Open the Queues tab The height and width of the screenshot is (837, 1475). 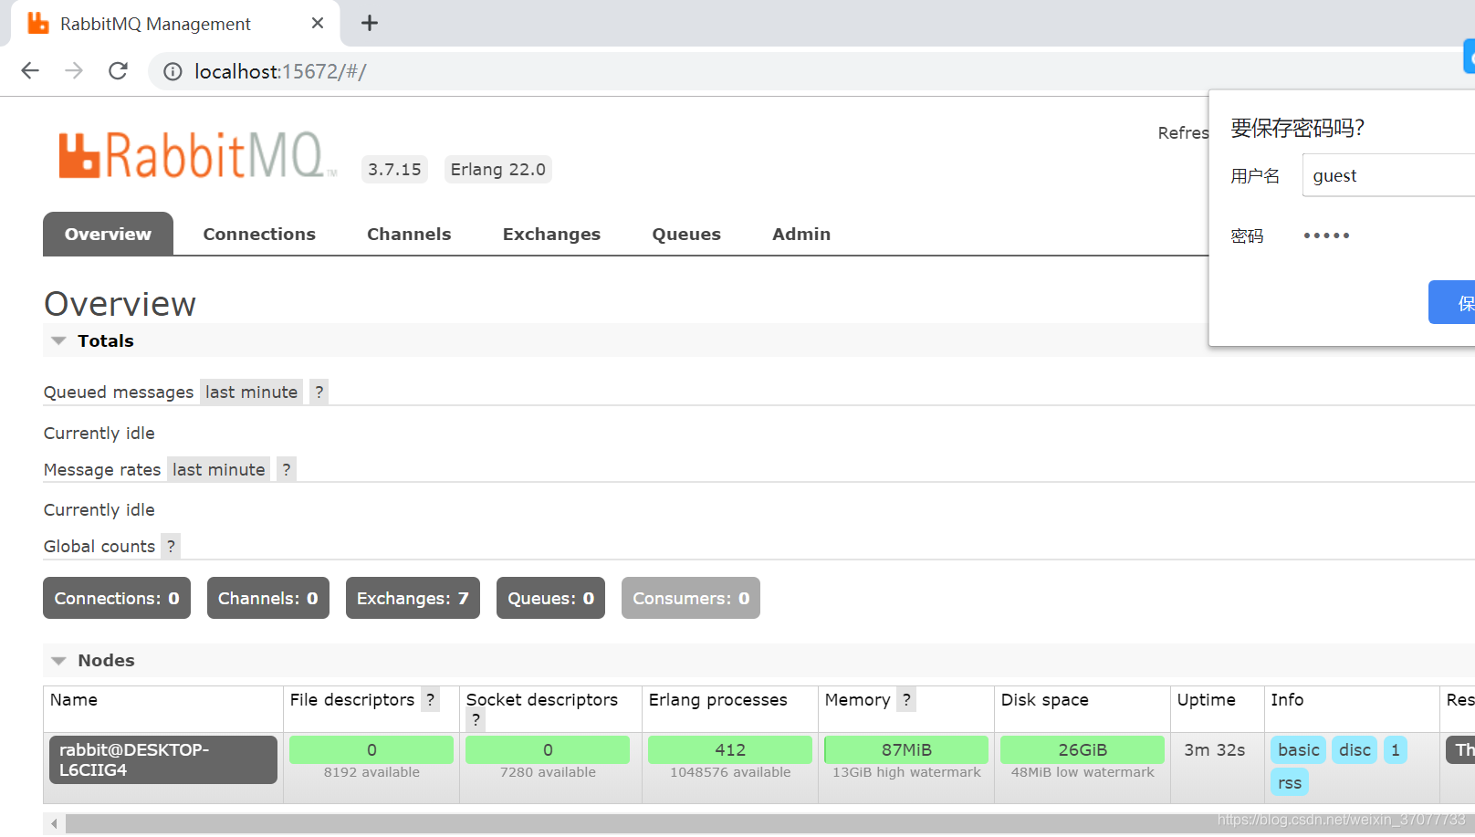pyautogui.click(x=686, y=234)
